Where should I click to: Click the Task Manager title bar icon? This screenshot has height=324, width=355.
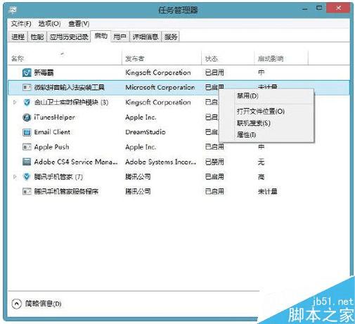pyautogui.click(x=13, y=10)
